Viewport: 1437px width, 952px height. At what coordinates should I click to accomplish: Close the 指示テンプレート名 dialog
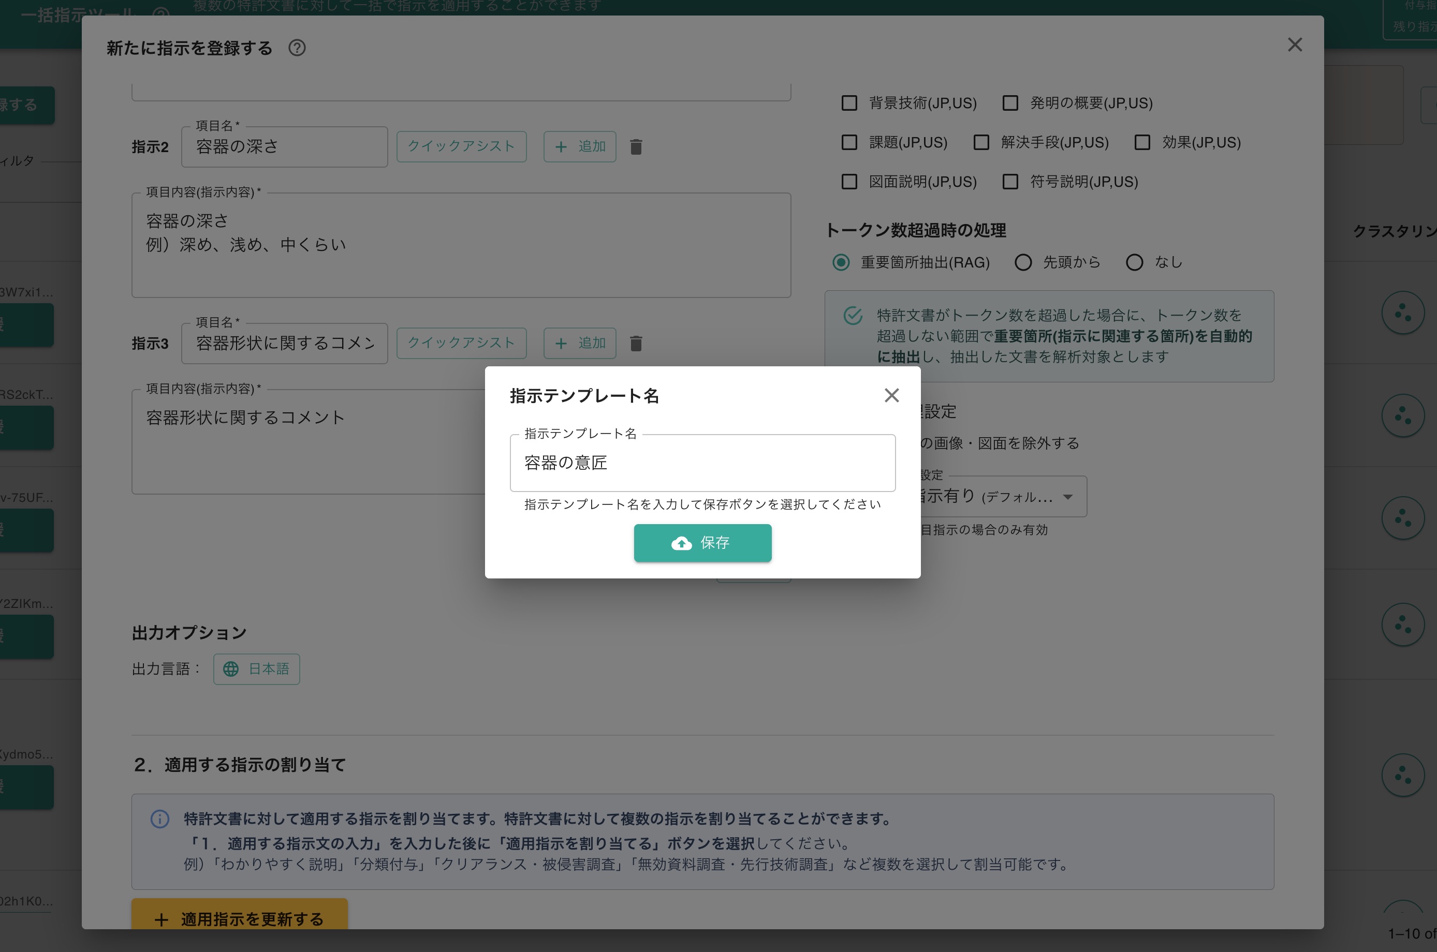[891, 396]
